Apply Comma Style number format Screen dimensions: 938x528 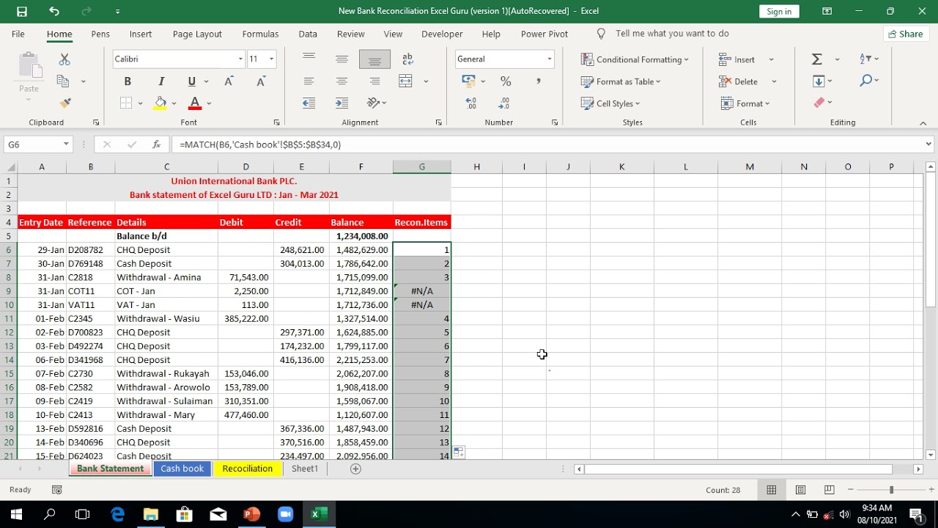click(x=539, y=81)
